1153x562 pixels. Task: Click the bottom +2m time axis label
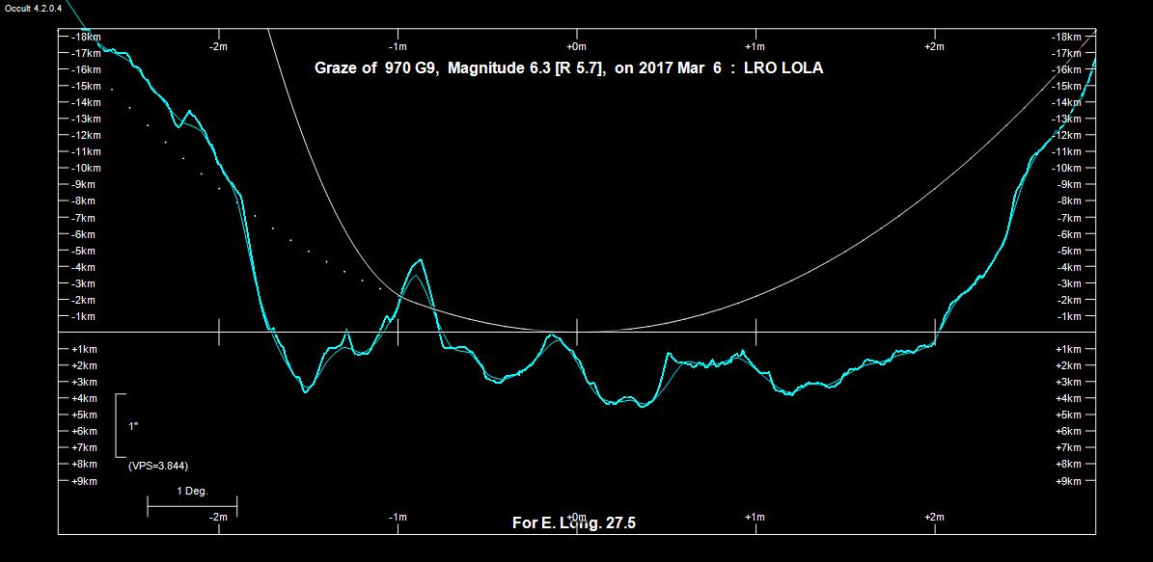click(934, 518)
